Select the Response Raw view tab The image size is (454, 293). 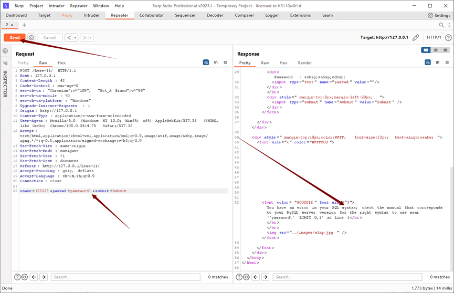click(265, 63)
